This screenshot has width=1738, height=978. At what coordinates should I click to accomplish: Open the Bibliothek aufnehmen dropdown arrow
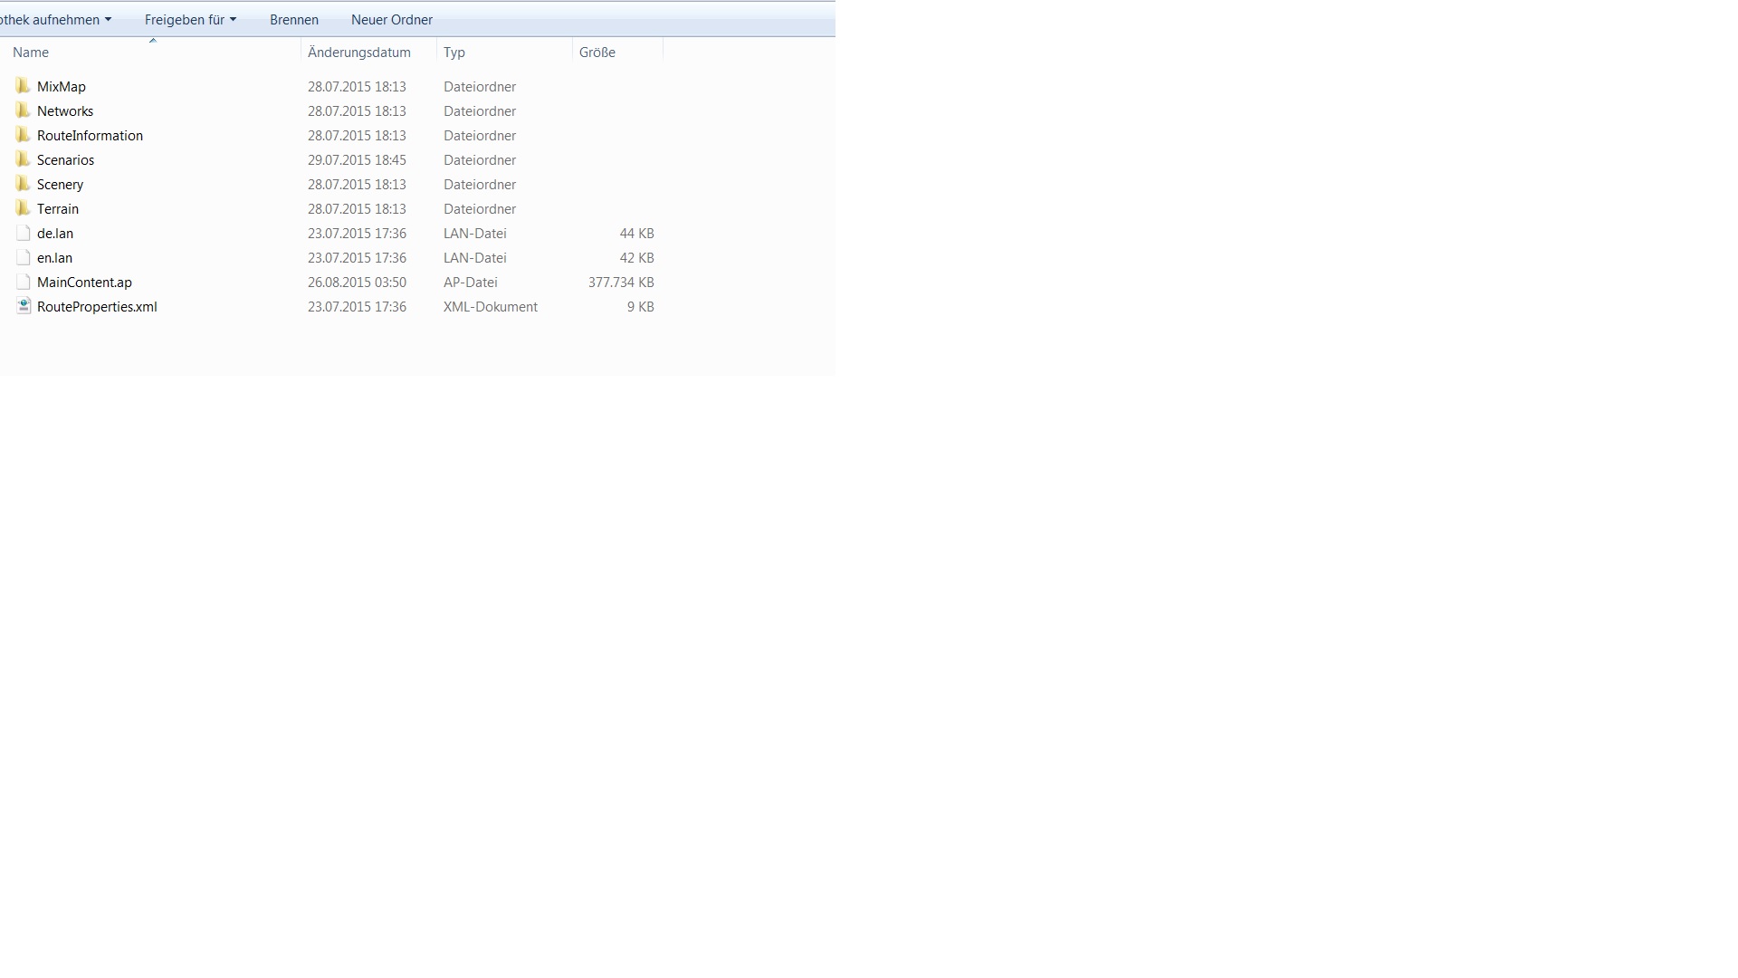click(108, 19)
